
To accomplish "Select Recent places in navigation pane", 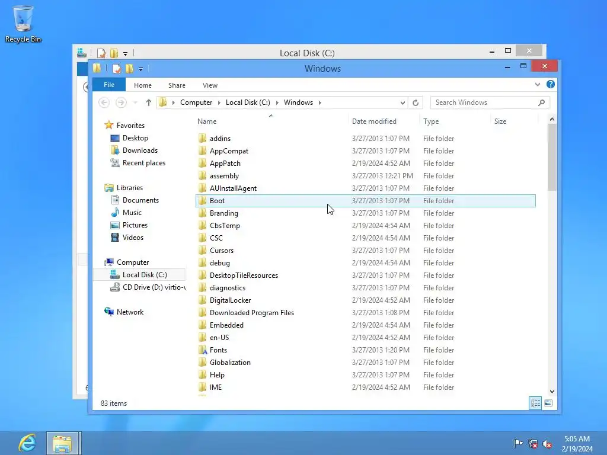I will (143, 163).
